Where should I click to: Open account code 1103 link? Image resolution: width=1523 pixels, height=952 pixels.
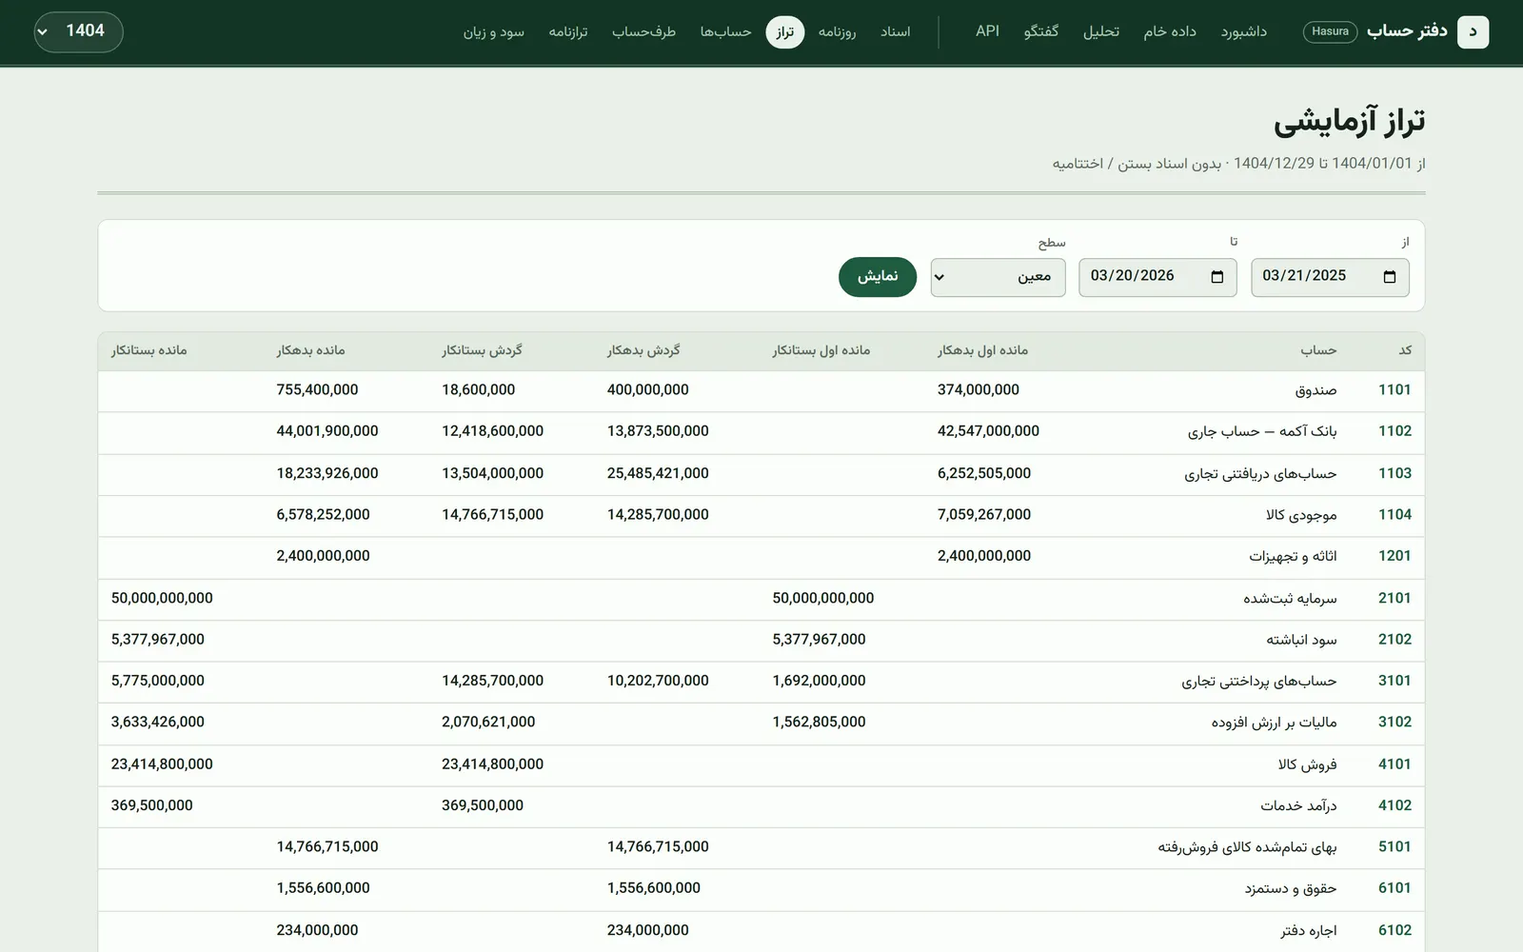tap(1394, 473)
